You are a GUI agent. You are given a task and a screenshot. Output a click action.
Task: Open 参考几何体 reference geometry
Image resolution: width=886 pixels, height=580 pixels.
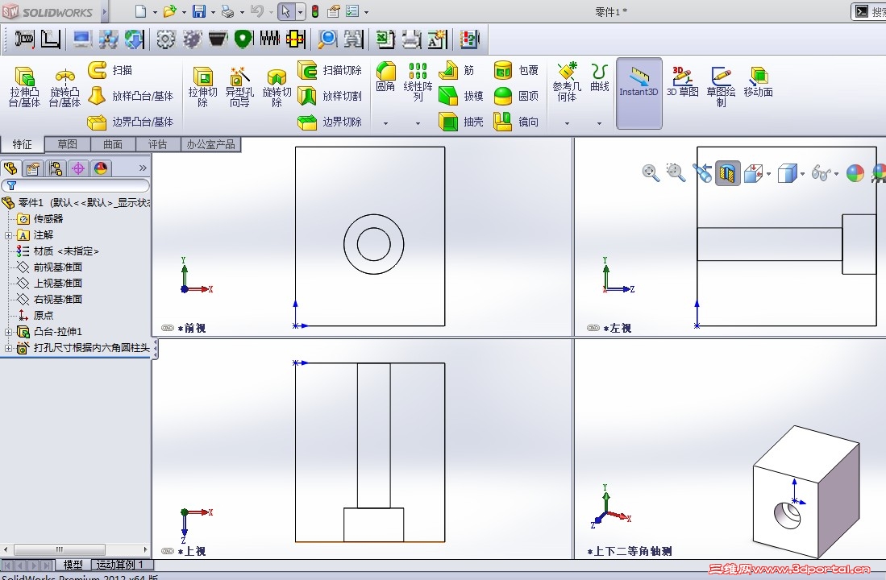click(567, 82)
